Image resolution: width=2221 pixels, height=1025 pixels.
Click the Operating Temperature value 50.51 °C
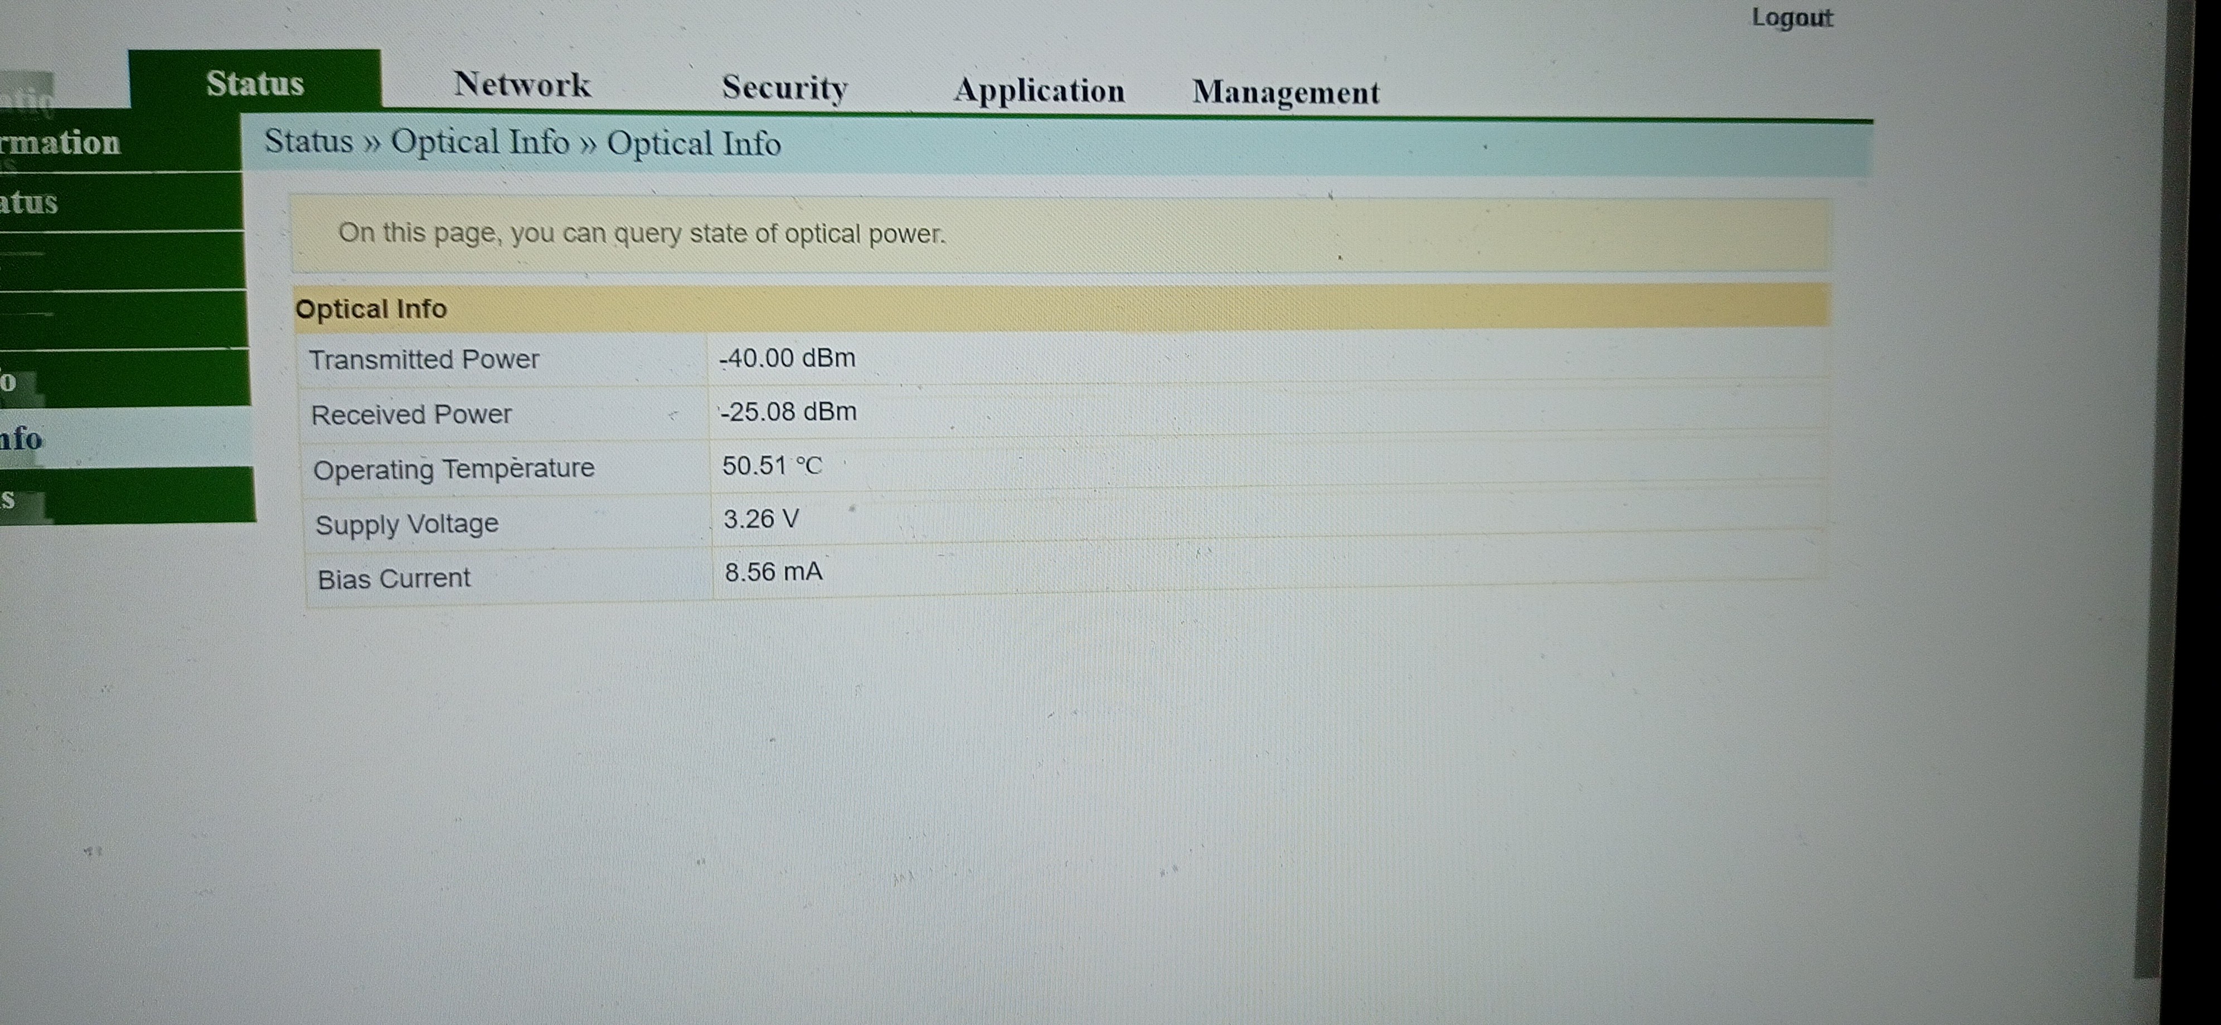tap(772, 466)
